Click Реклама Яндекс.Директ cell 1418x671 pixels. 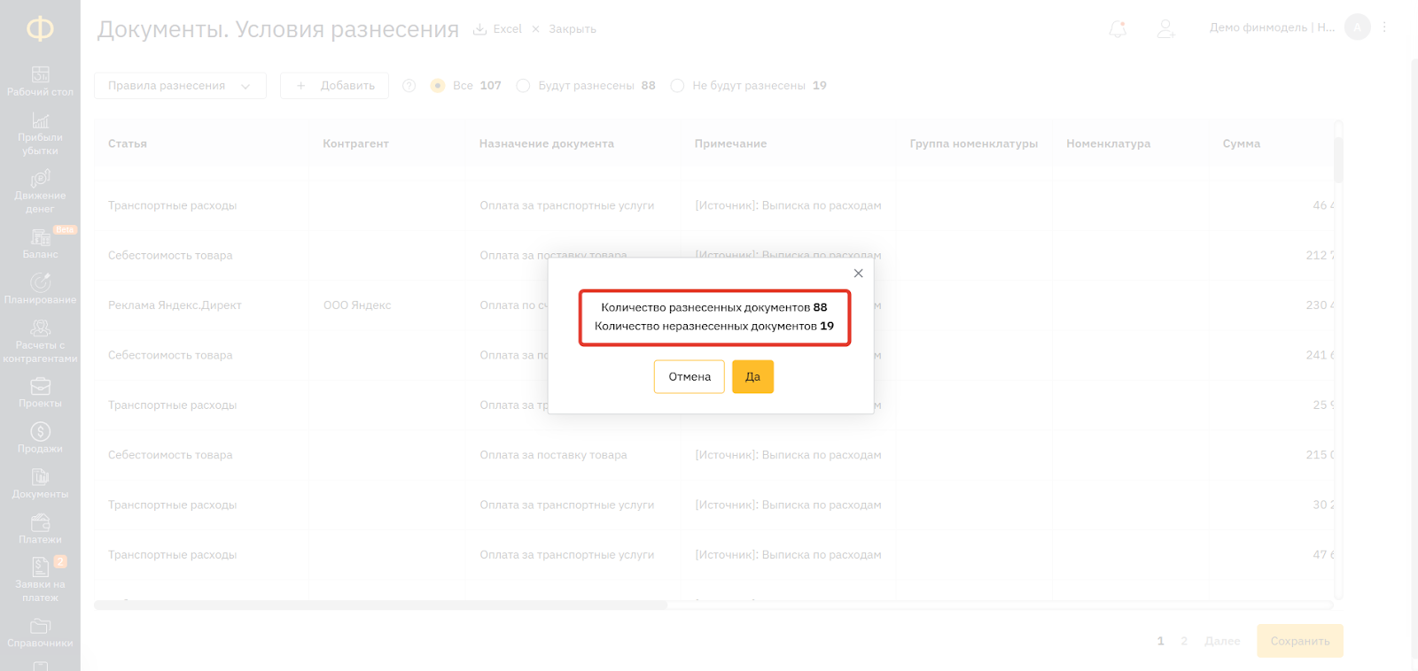click(x=175, y=305)
